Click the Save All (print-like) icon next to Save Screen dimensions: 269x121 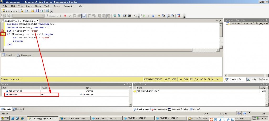coord(42,11)
